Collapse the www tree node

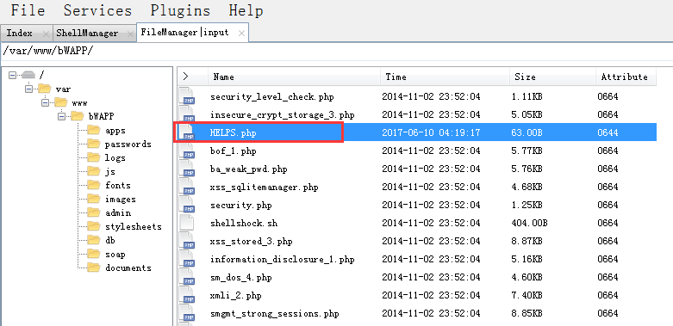tap(46, 103)
